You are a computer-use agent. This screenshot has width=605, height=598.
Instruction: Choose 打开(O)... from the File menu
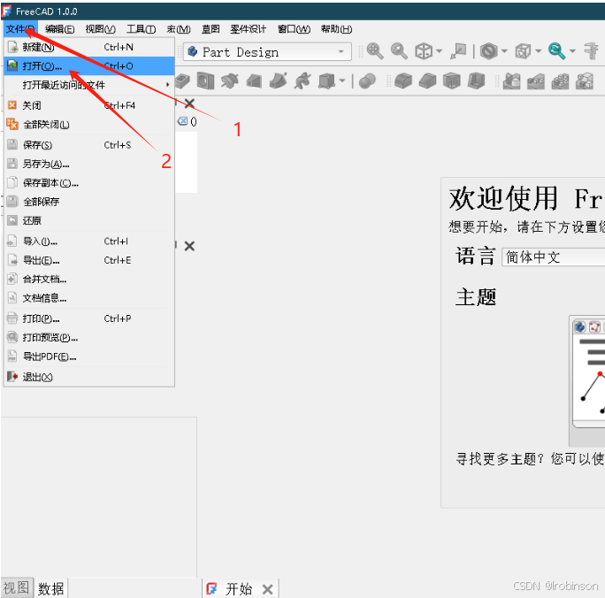(88, 66)
